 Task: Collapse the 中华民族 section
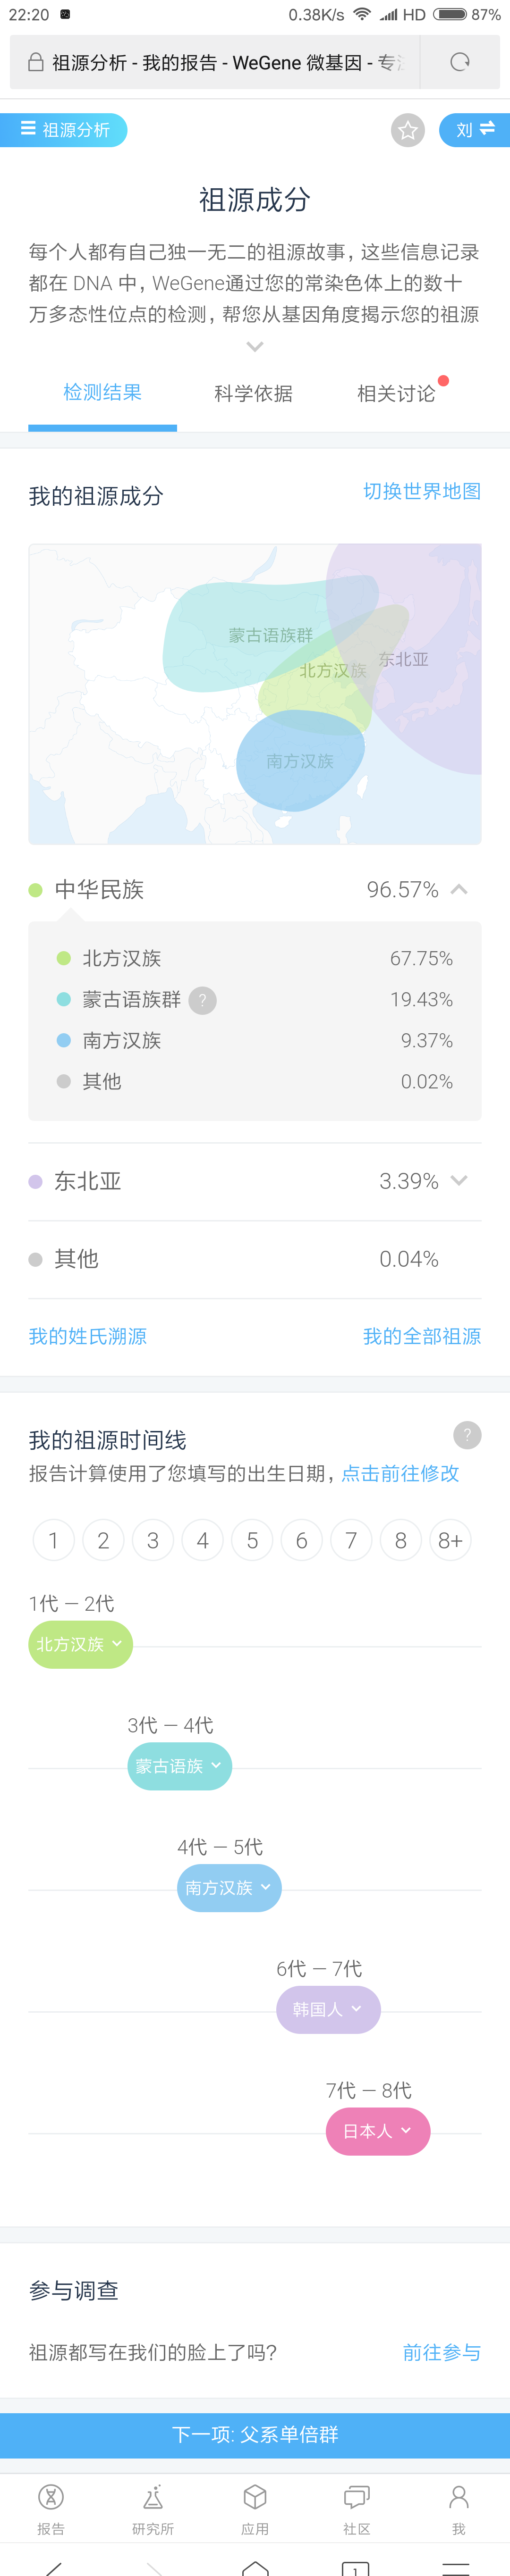point(459,889)
